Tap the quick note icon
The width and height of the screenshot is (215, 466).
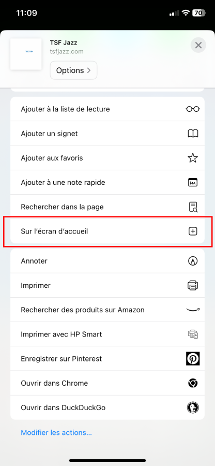click(193, 182)
